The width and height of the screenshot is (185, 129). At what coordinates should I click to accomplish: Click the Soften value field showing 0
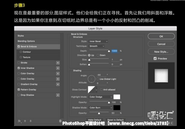[115, 64]
